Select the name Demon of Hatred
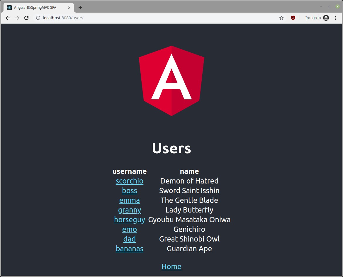This screenshot has width=343, height=277. pos(189,181)
